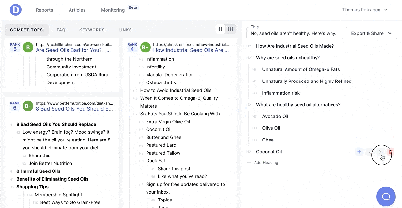Select What are healthy seed oil alternatives? heading

coord(298,105)
